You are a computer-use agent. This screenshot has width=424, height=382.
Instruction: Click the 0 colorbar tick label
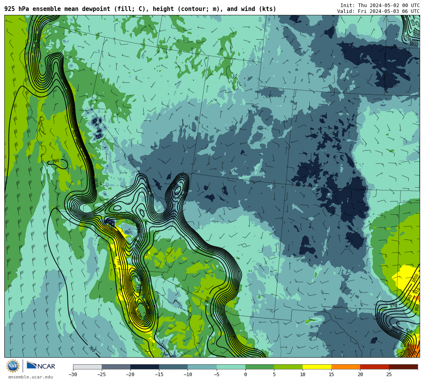245,375
